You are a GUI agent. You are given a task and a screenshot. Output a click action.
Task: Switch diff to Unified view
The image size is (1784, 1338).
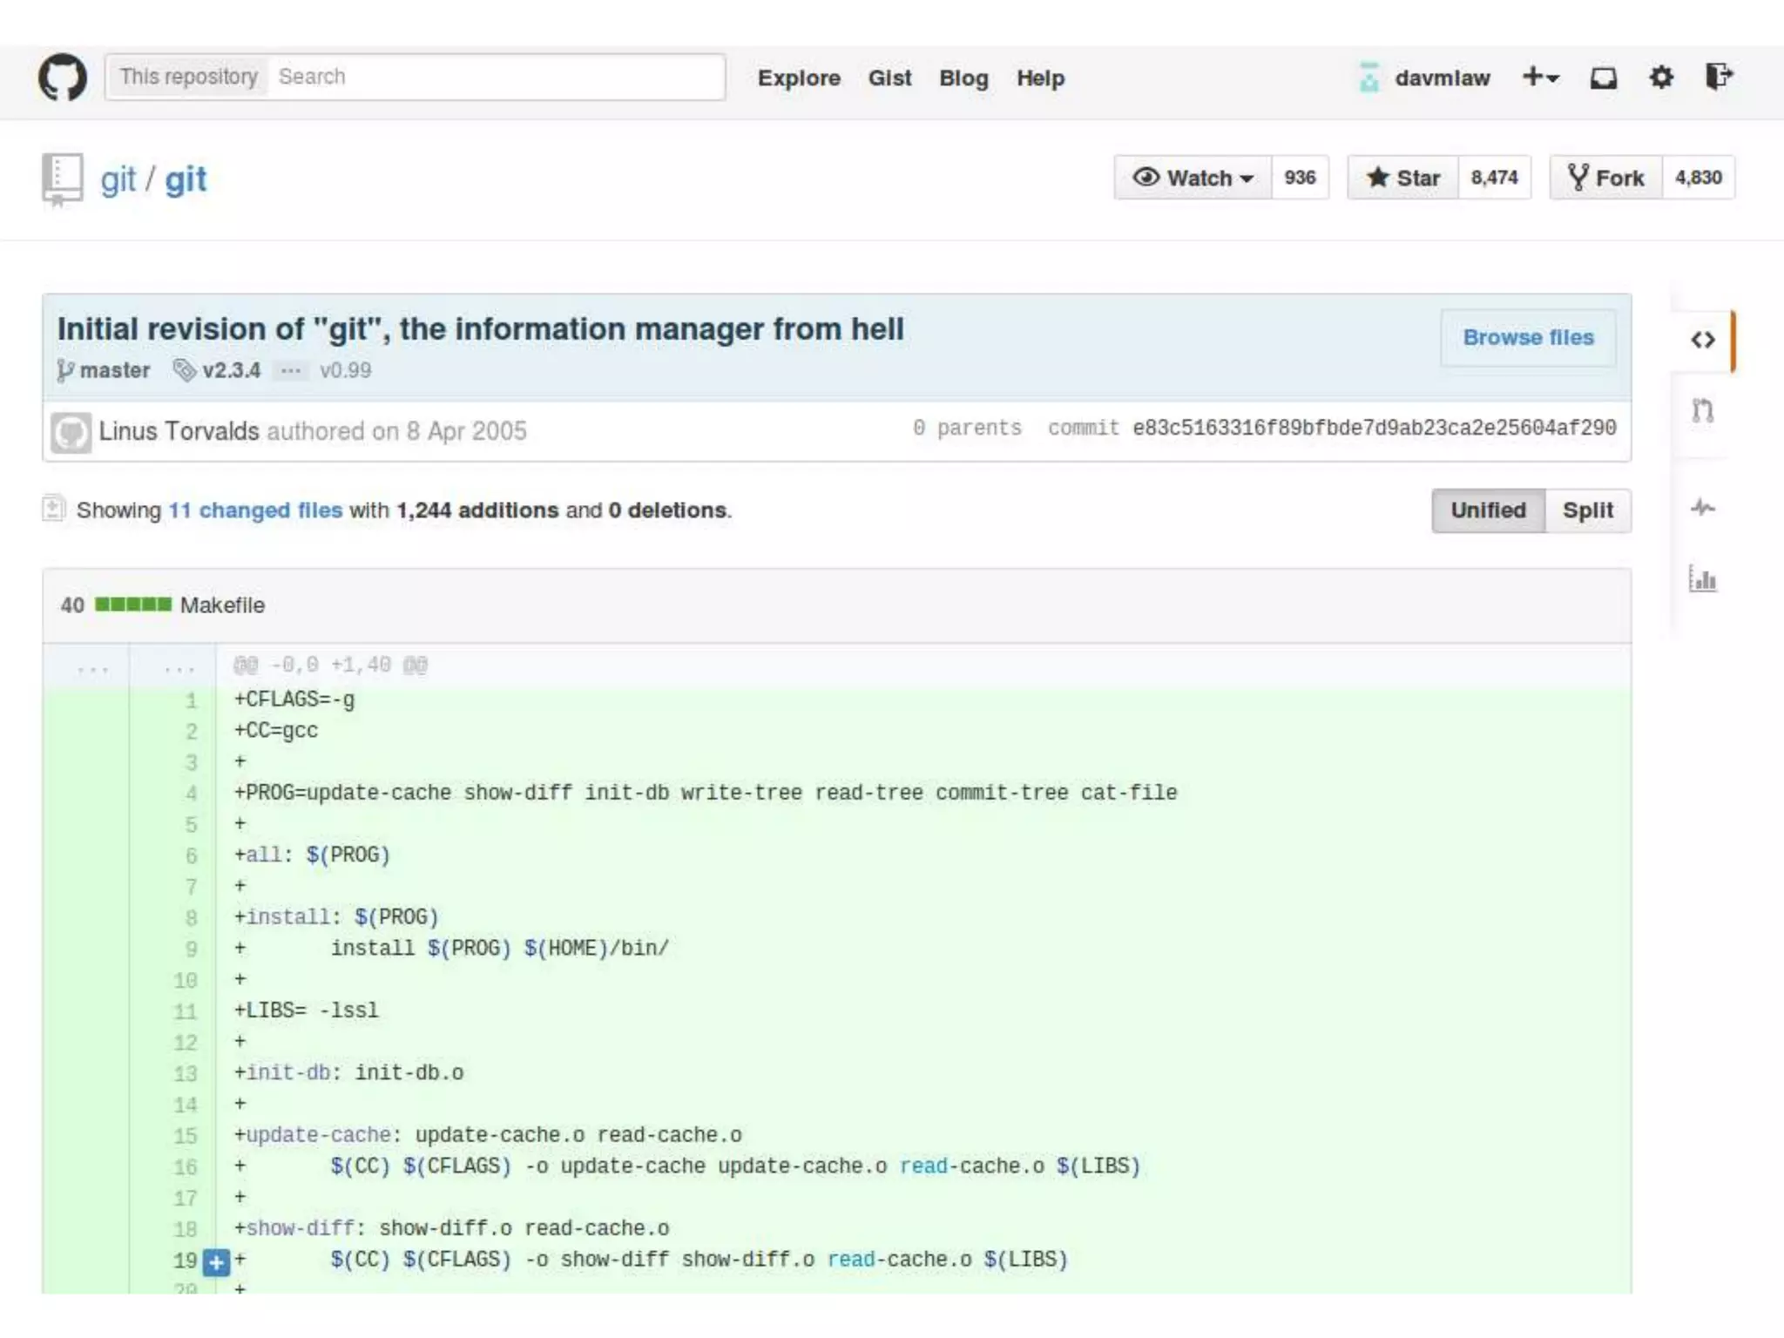[1488, 510]
